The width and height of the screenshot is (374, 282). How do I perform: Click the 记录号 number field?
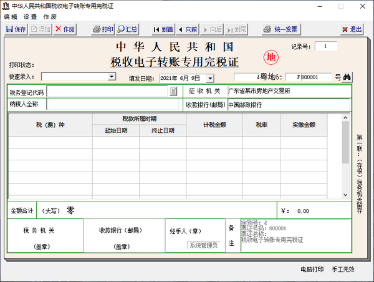coord(325,46)
